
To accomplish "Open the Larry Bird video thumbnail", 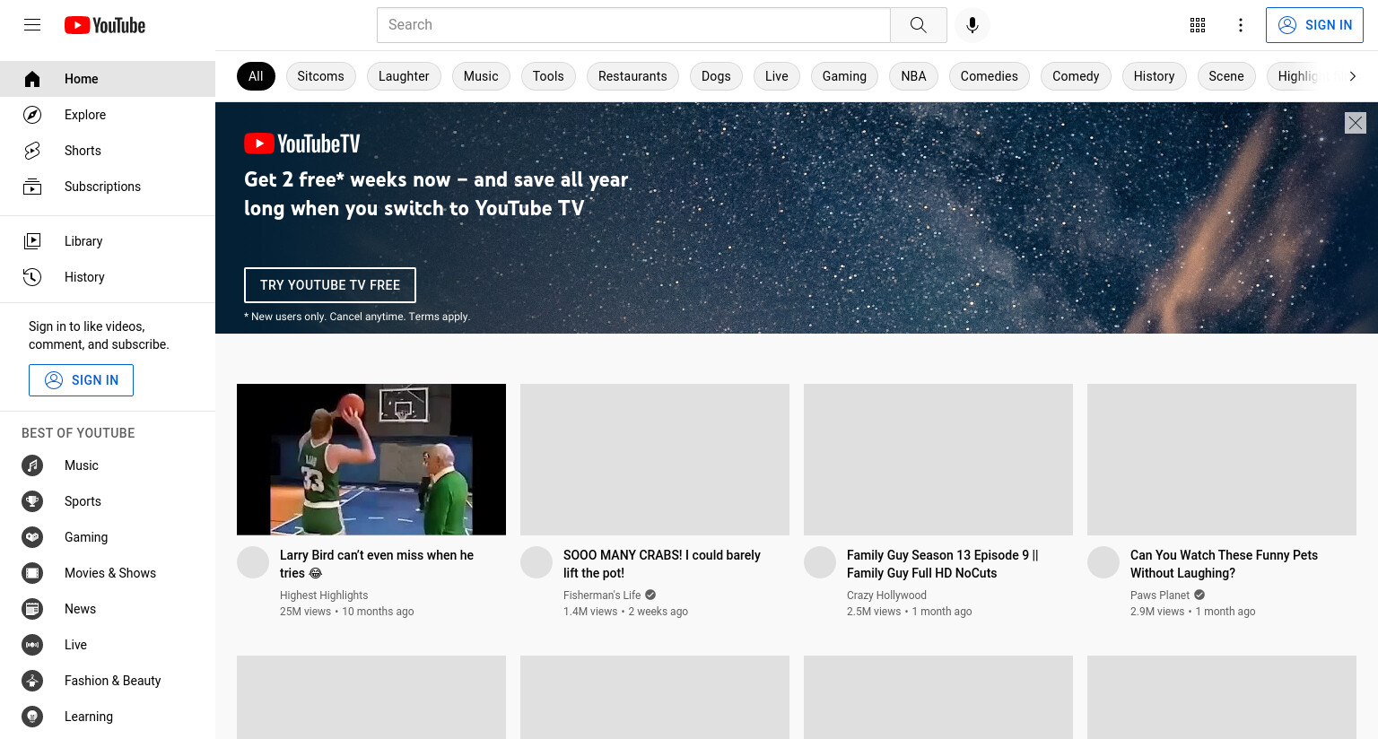I will pyautogui.click(x=371, y=459).
